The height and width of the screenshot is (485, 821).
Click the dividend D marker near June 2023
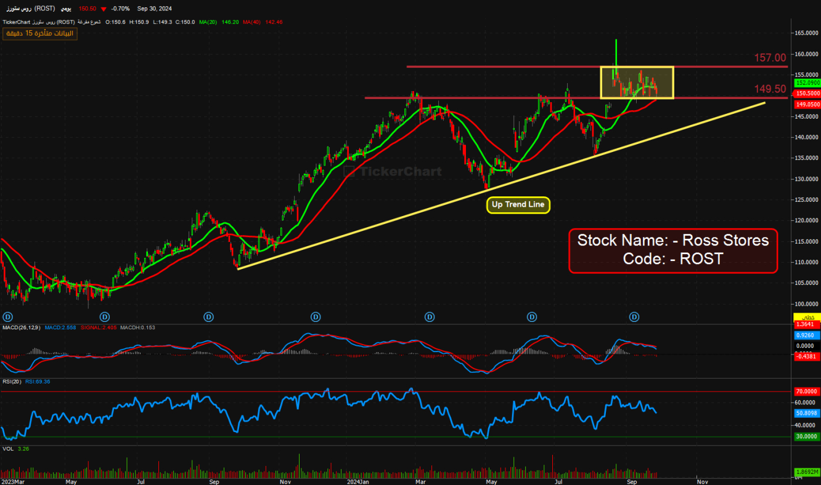coord(105,317)
